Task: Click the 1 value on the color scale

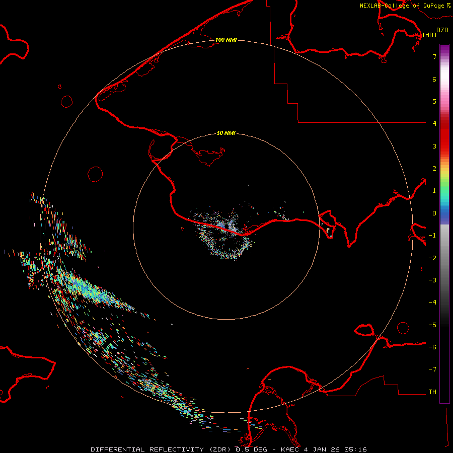Action: [434, 191]
